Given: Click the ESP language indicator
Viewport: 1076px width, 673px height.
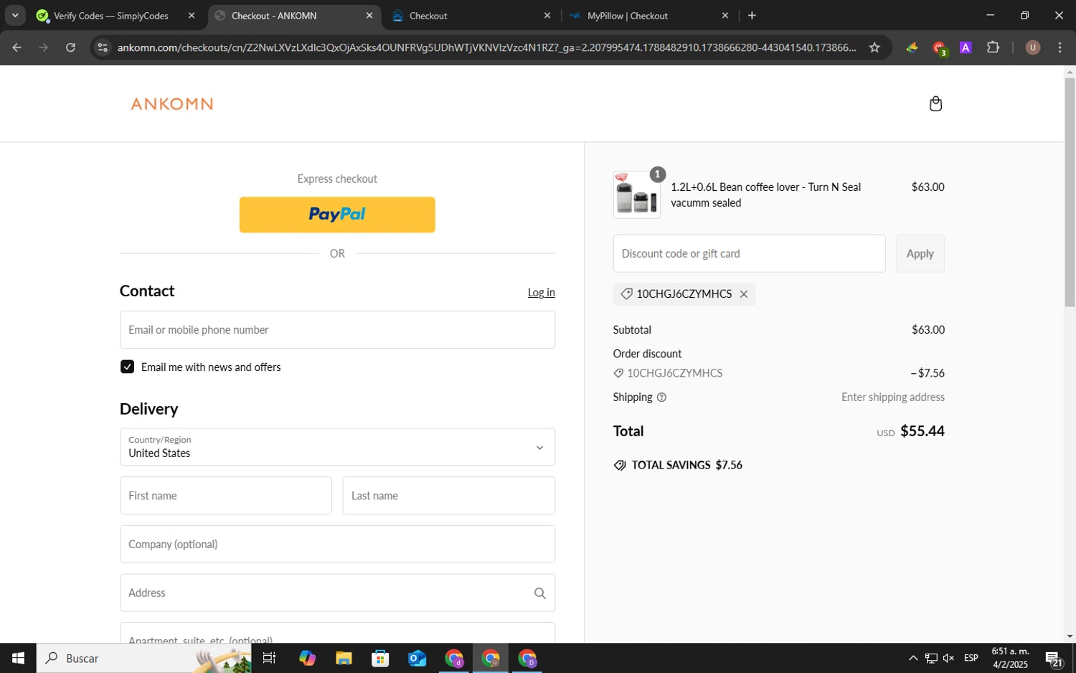Looking at the screenshot, I should [x=971, y=658].
